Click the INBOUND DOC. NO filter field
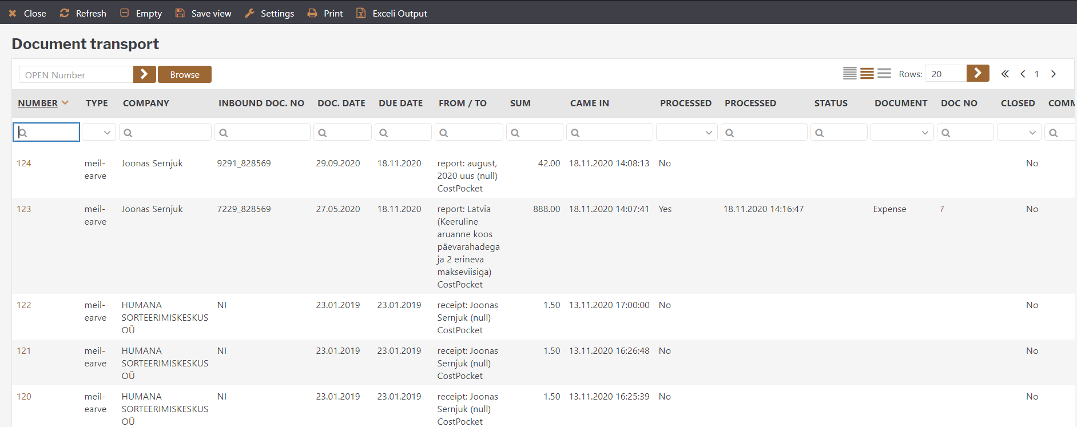 pyautogui.click(x=263, y=133)
